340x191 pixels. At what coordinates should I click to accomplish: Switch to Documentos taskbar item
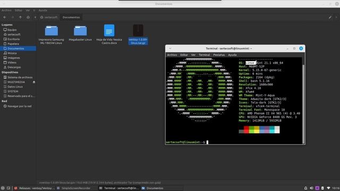pyautogui.click(x=161, y=188)
